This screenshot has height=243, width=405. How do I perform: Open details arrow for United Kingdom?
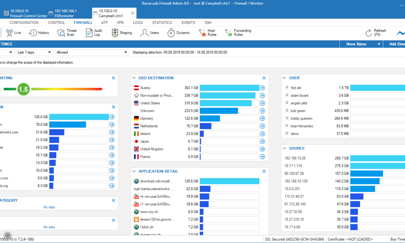[262, 149]
